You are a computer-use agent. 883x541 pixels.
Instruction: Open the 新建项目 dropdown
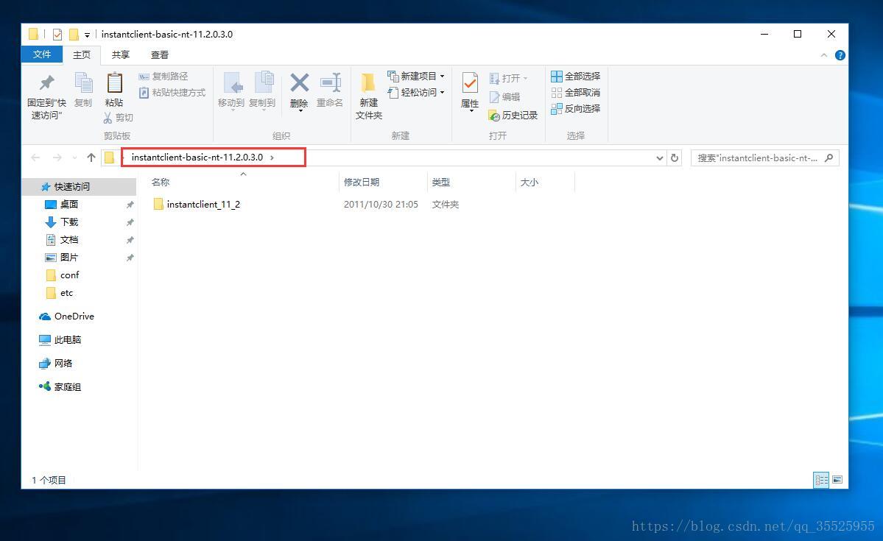415,76
